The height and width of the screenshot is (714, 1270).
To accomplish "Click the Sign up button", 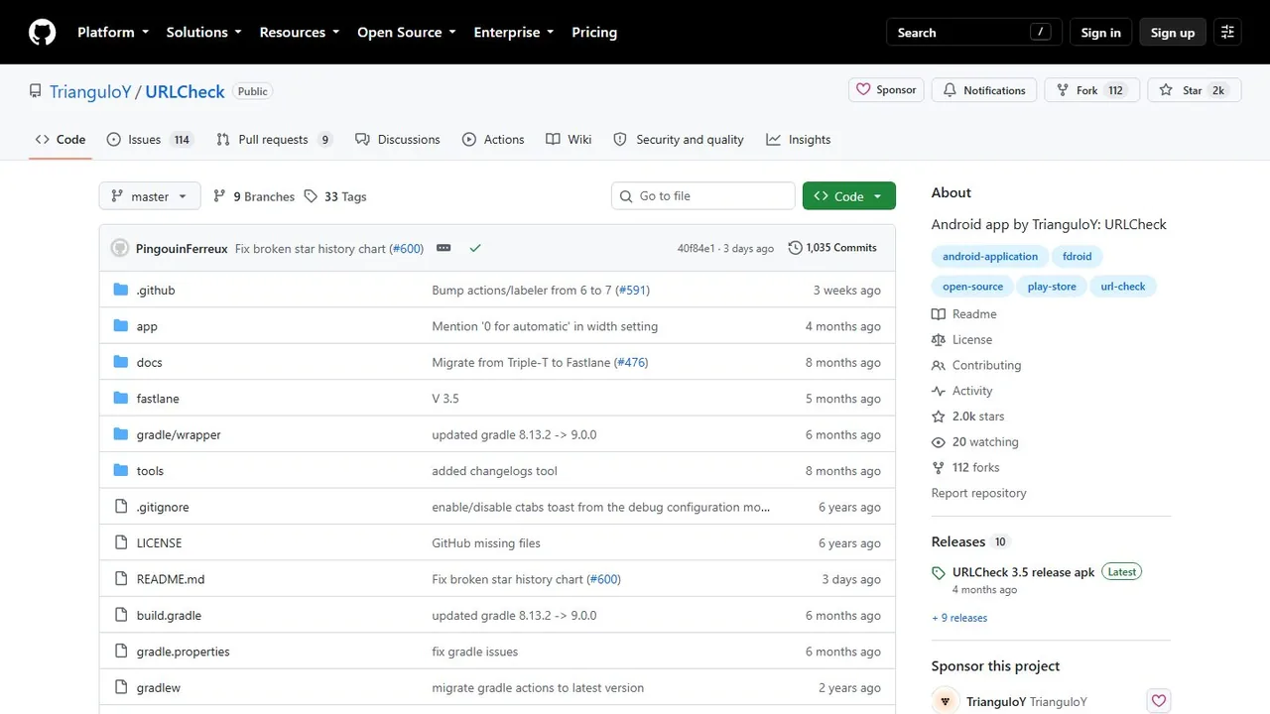I will pyautogui.click(x=1173, y=33).
